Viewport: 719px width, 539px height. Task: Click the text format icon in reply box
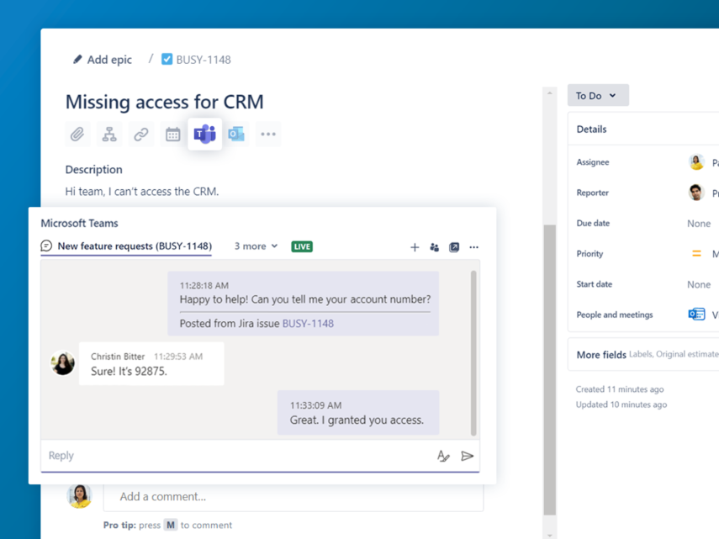(443, 456)
